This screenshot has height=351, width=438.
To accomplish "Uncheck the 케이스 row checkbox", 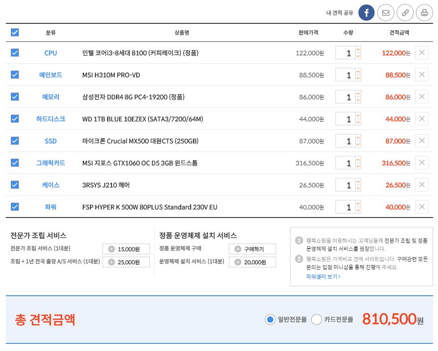I will [15, 185].
